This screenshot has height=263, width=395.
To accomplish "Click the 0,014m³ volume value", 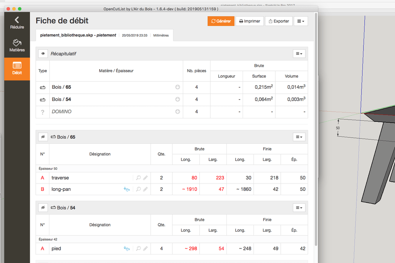I will [x=296, y=87].
